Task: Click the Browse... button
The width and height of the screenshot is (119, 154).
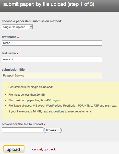Action: (53, 130)
